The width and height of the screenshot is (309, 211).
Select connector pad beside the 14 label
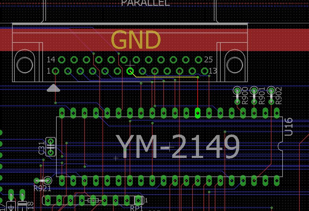(62, 60)
